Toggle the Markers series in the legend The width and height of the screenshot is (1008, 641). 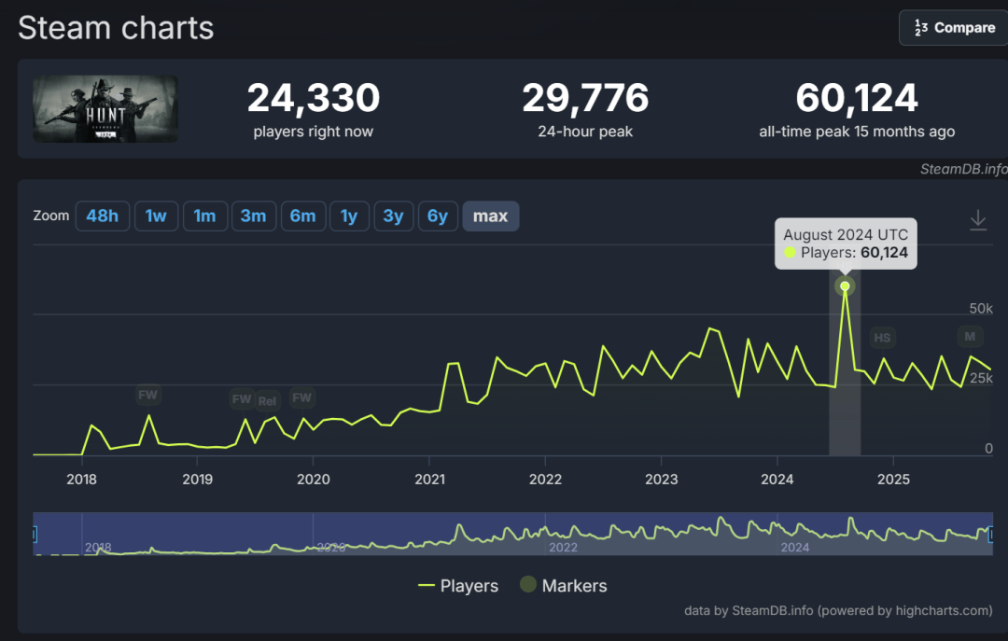(x=563, y=586)
